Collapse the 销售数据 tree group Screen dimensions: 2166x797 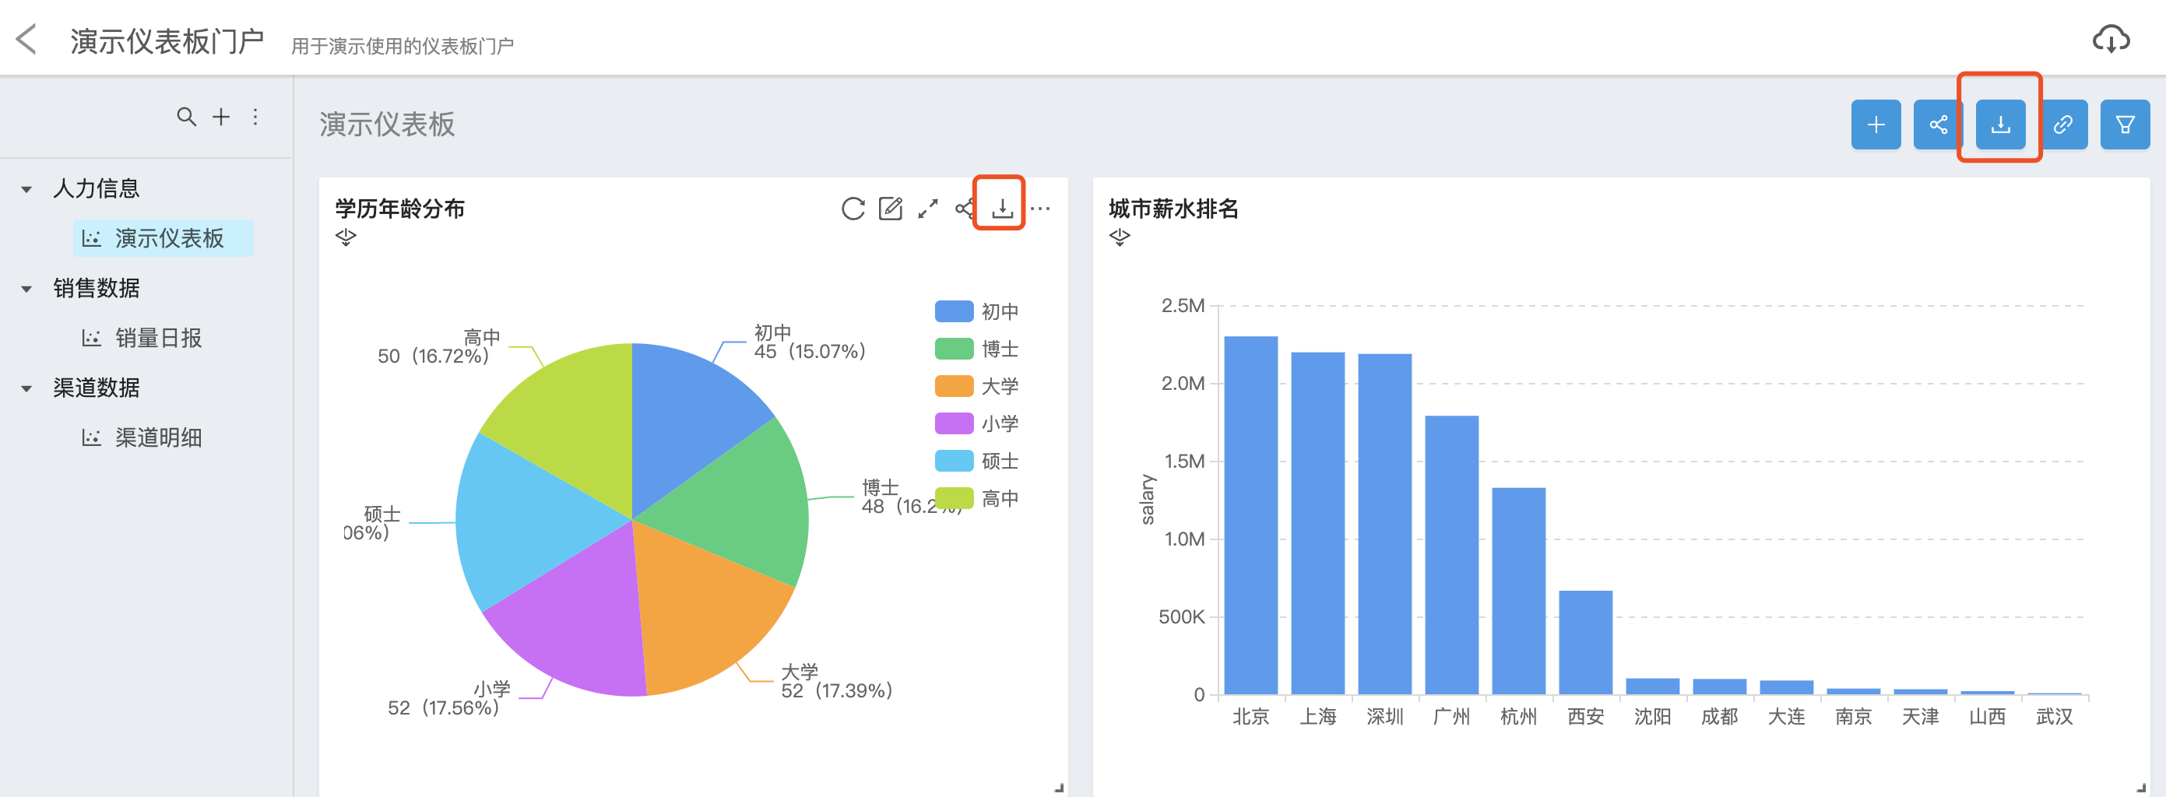pos(27,290)
